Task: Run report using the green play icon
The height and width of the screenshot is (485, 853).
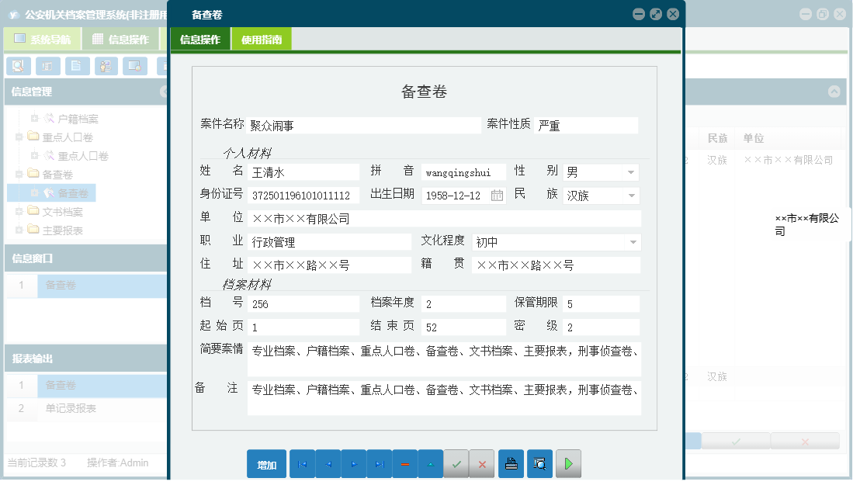Action: [x=567, y=463]
